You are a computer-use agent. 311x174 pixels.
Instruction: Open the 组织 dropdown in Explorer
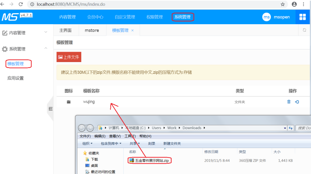(x=87, y=143)
